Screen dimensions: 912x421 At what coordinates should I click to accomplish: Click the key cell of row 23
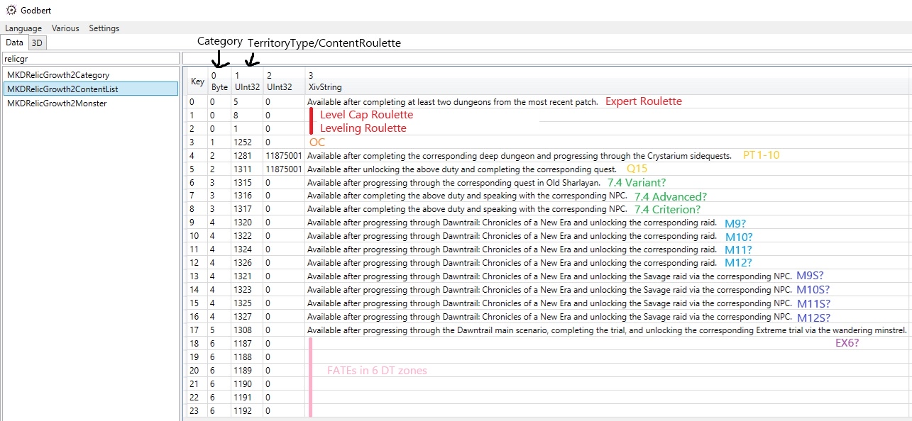click(197, 411)
